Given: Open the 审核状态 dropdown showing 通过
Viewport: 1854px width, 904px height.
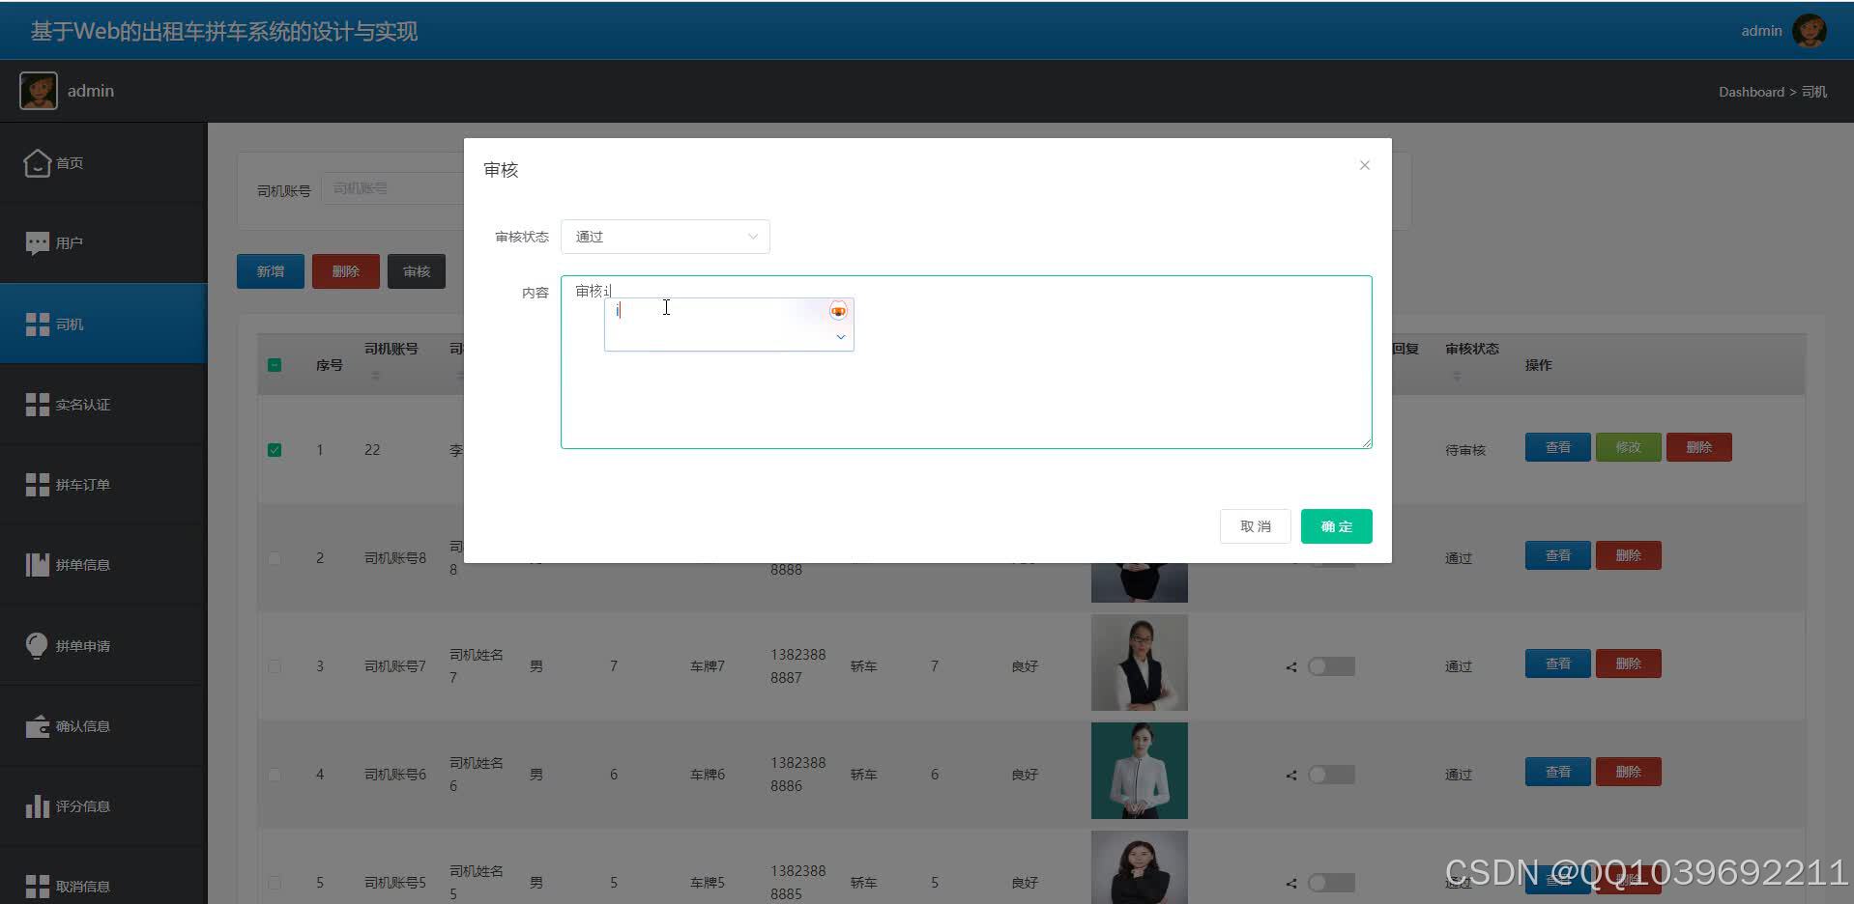Looking at the screenshot, I should 665,237.
